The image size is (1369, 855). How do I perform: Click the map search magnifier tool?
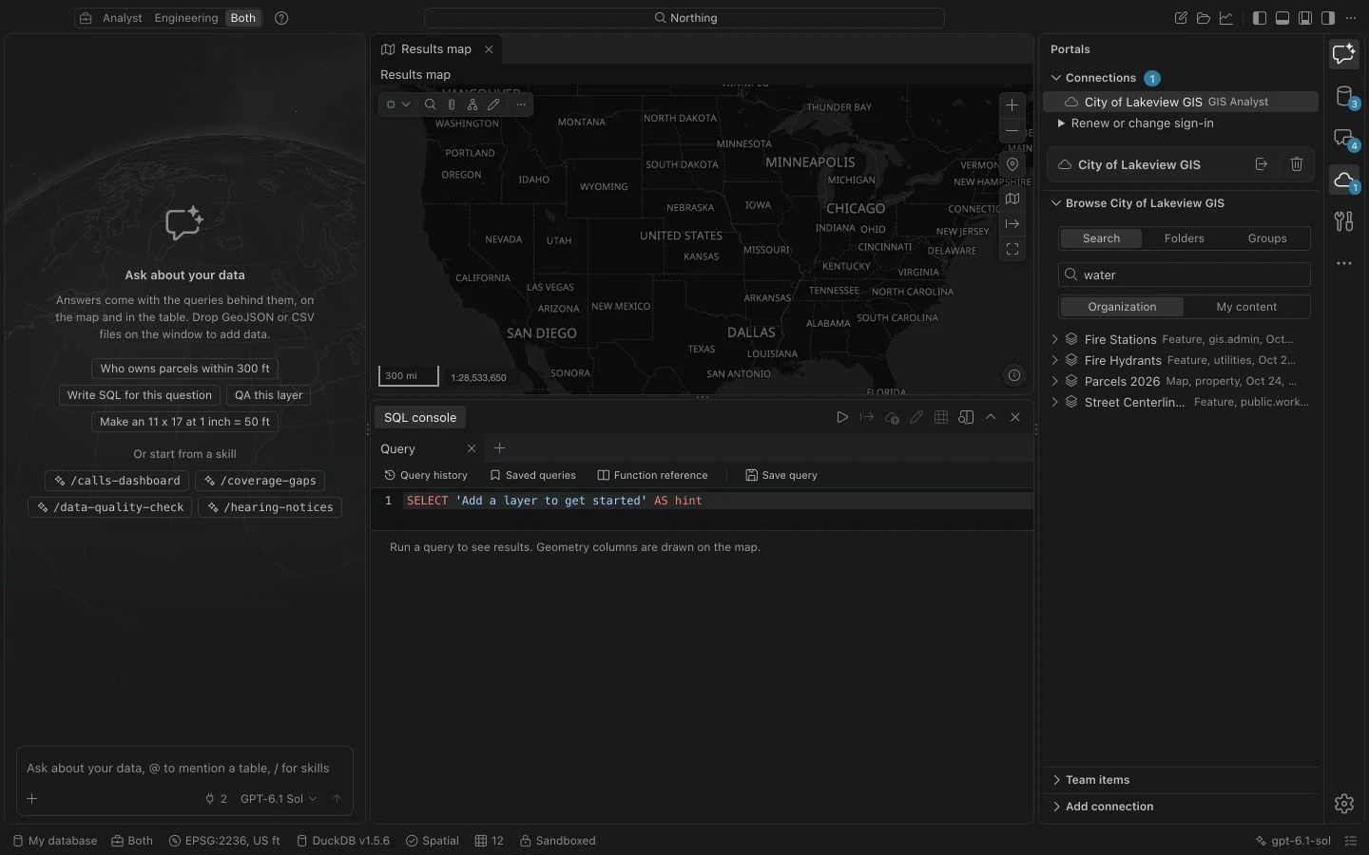pyautogui.click(x=431, y=104)
